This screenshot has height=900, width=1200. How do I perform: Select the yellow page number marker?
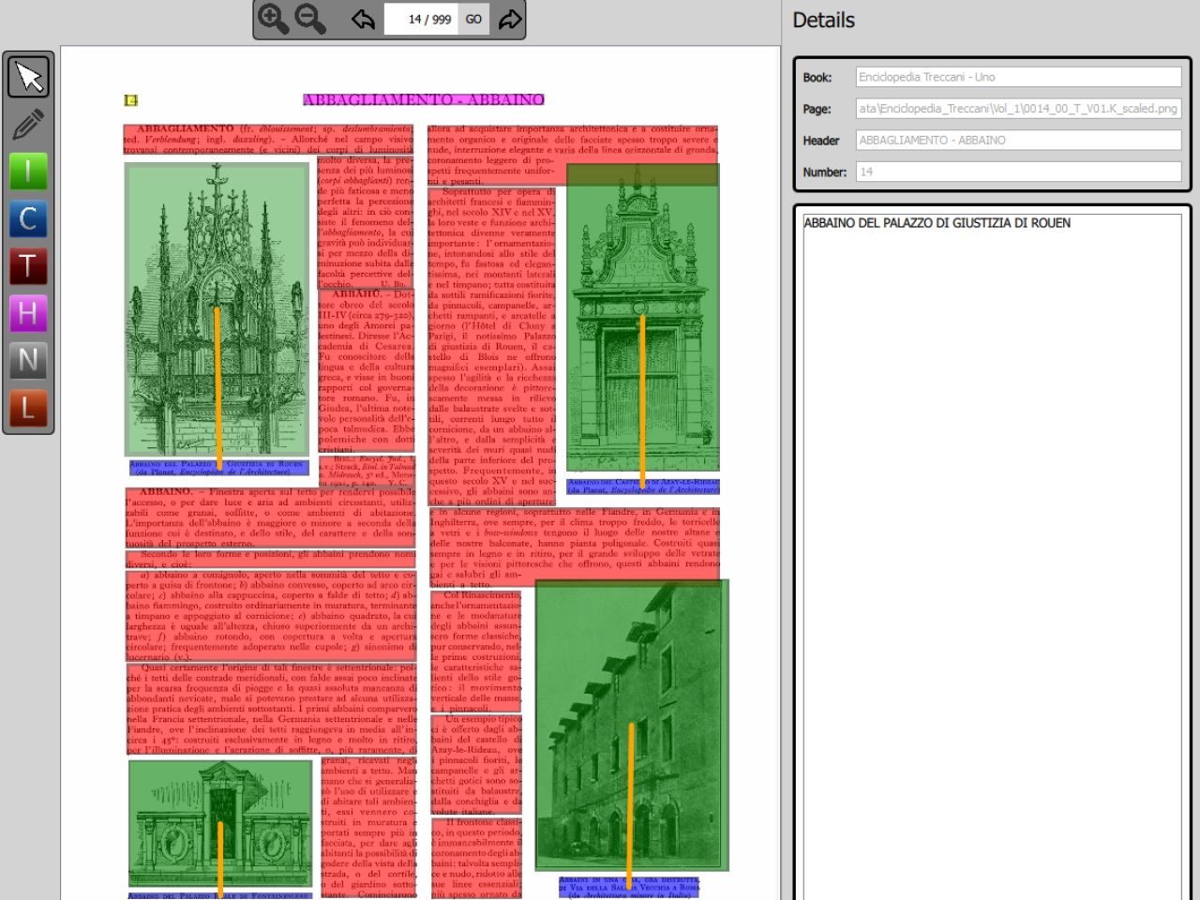coord(131,100)
